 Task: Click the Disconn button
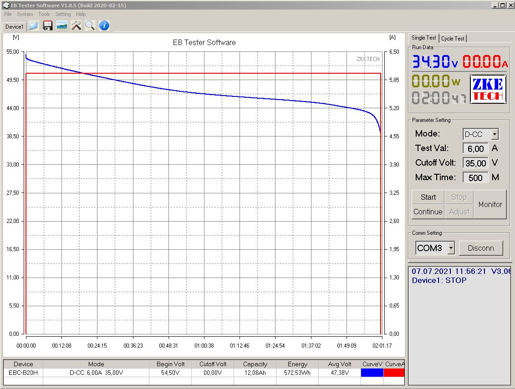pyautogui.click(x=480, y=248)
